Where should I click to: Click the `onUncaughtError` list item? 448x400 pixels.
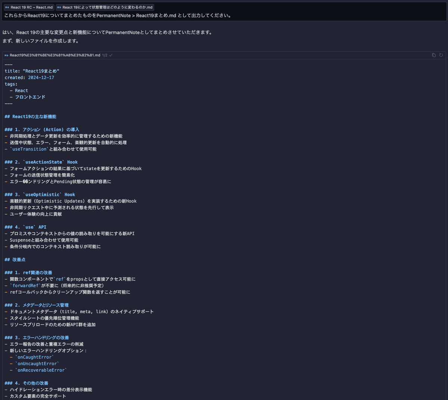point(37,364)
